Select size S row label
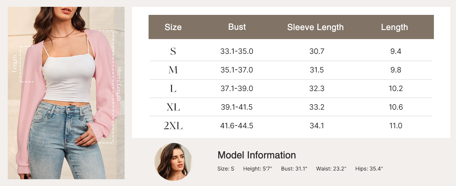456x186 pixels. click(x=173, y=51)
